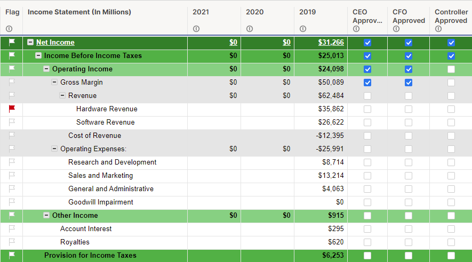Check CEO Approved for Hardware Revenue

click(x=367, y=109)
